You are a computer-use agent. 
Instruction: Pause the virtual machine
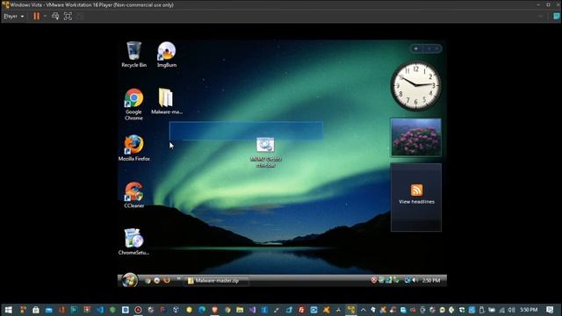pos(36,16)
